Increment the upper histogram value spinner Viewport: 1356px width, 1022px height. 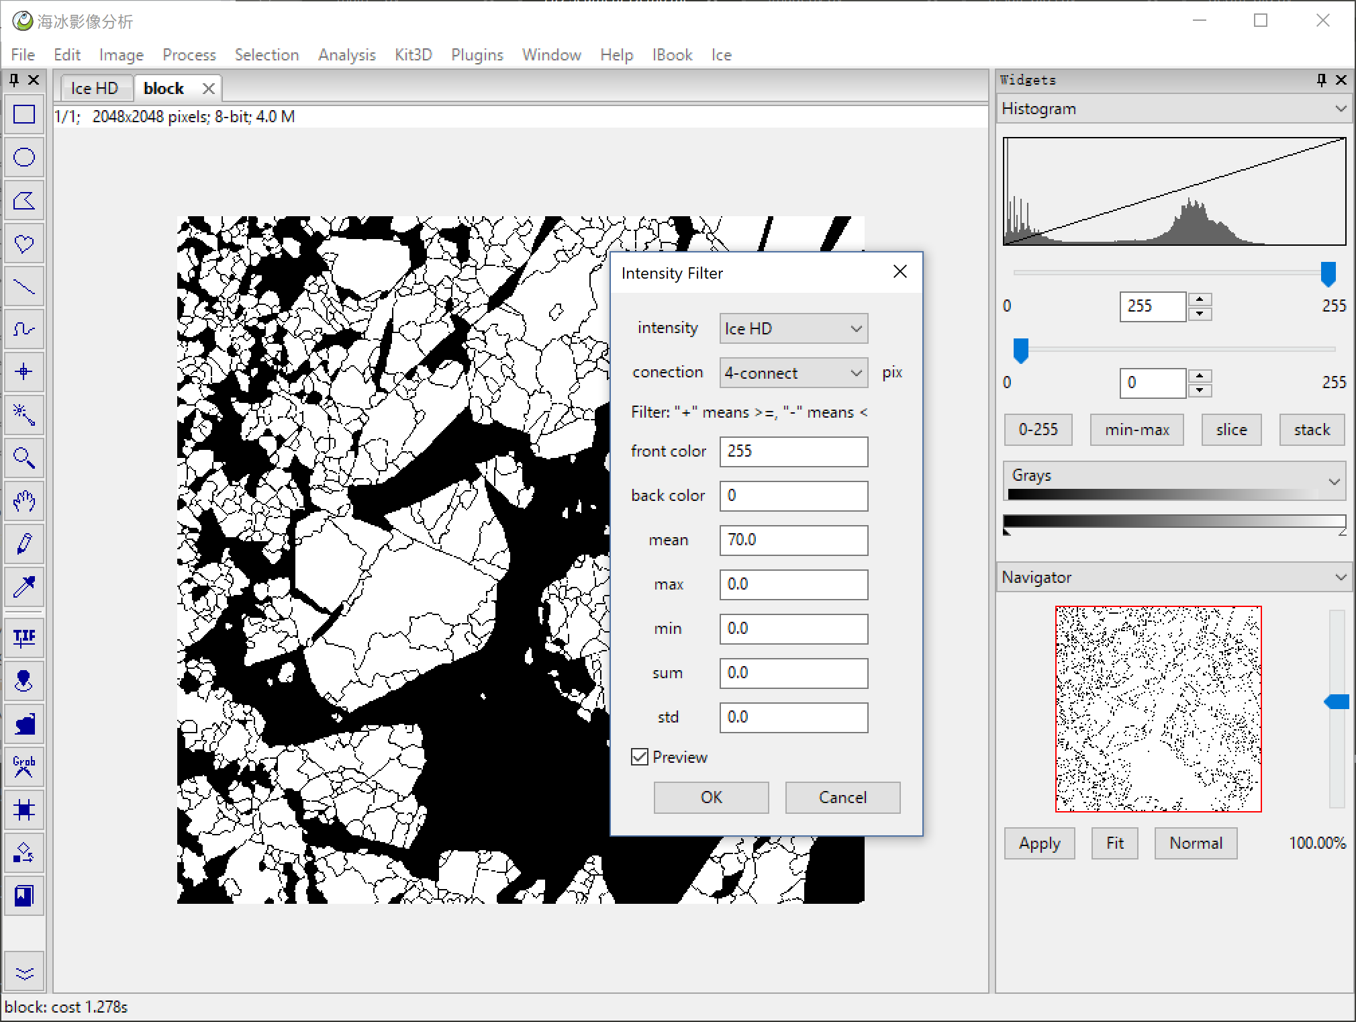coord(1200,299)
